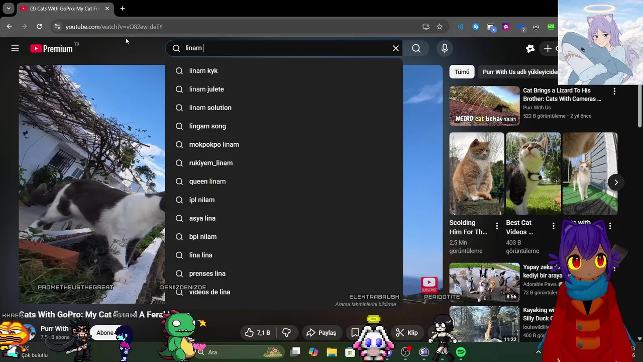
Task: Select the 'Tümü' filter chip
Action: [462, 72]
